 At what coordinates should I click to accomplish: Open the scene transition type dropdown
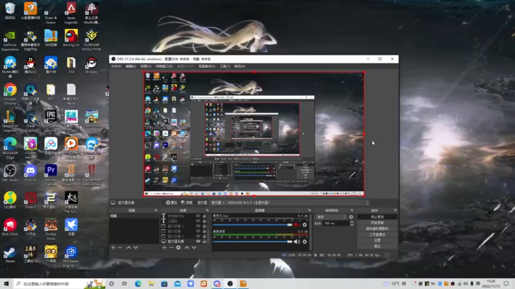point(331,217)
